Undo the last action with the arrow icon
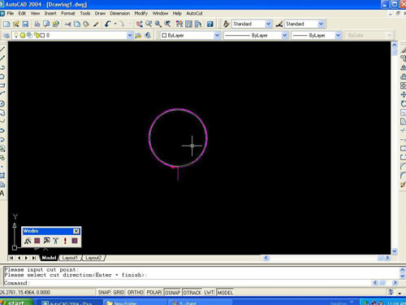 point(108,24)
